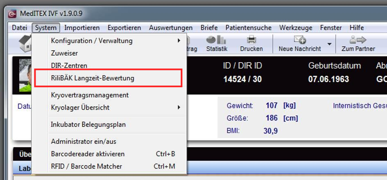Open the Datei menu
Viewport: 387px width, 180px height.
tap(20, 28)
